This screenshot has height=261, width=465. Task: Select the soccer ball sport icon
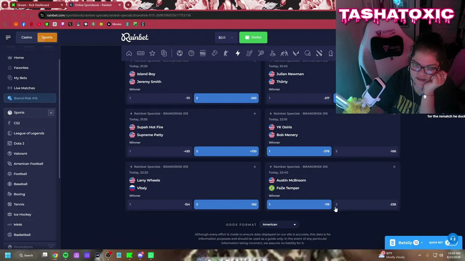click(179, 53)
